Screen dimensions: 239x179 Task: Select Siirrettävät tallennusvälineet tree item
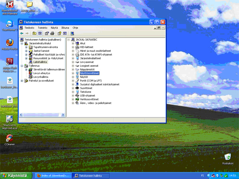[49, 70]
